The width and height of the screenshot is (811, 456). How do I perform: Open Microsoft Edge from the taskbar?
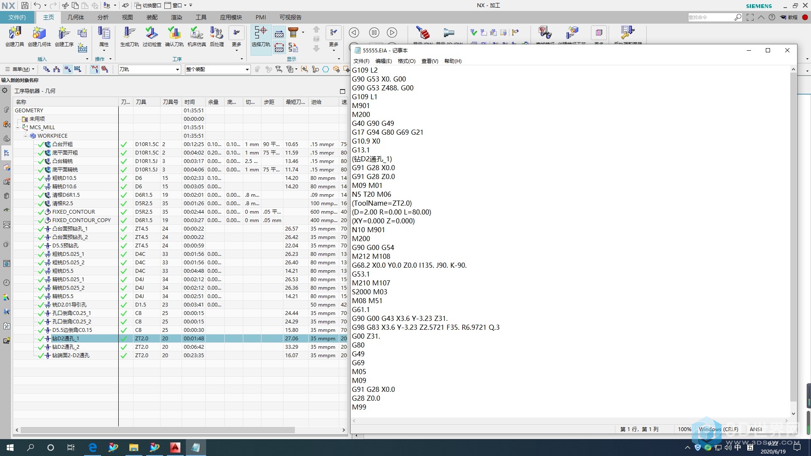tap(92, 448)
